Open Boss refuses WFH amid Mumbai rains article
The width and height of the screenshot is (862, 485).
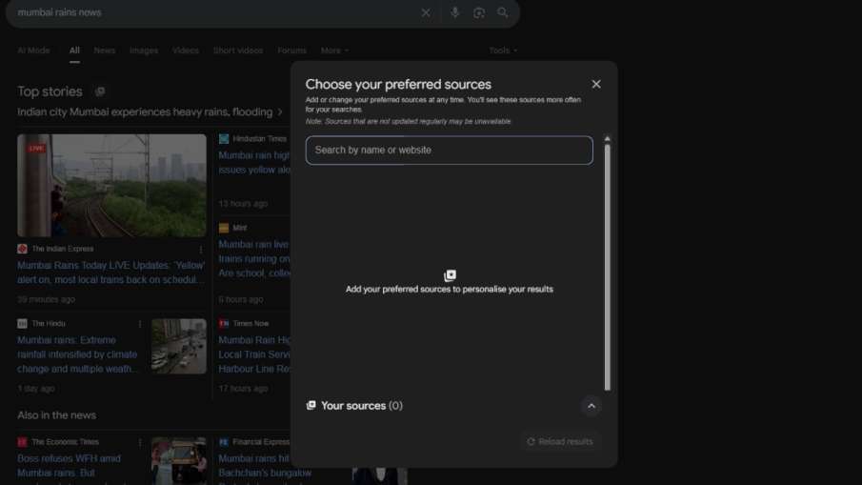(69, 466)
